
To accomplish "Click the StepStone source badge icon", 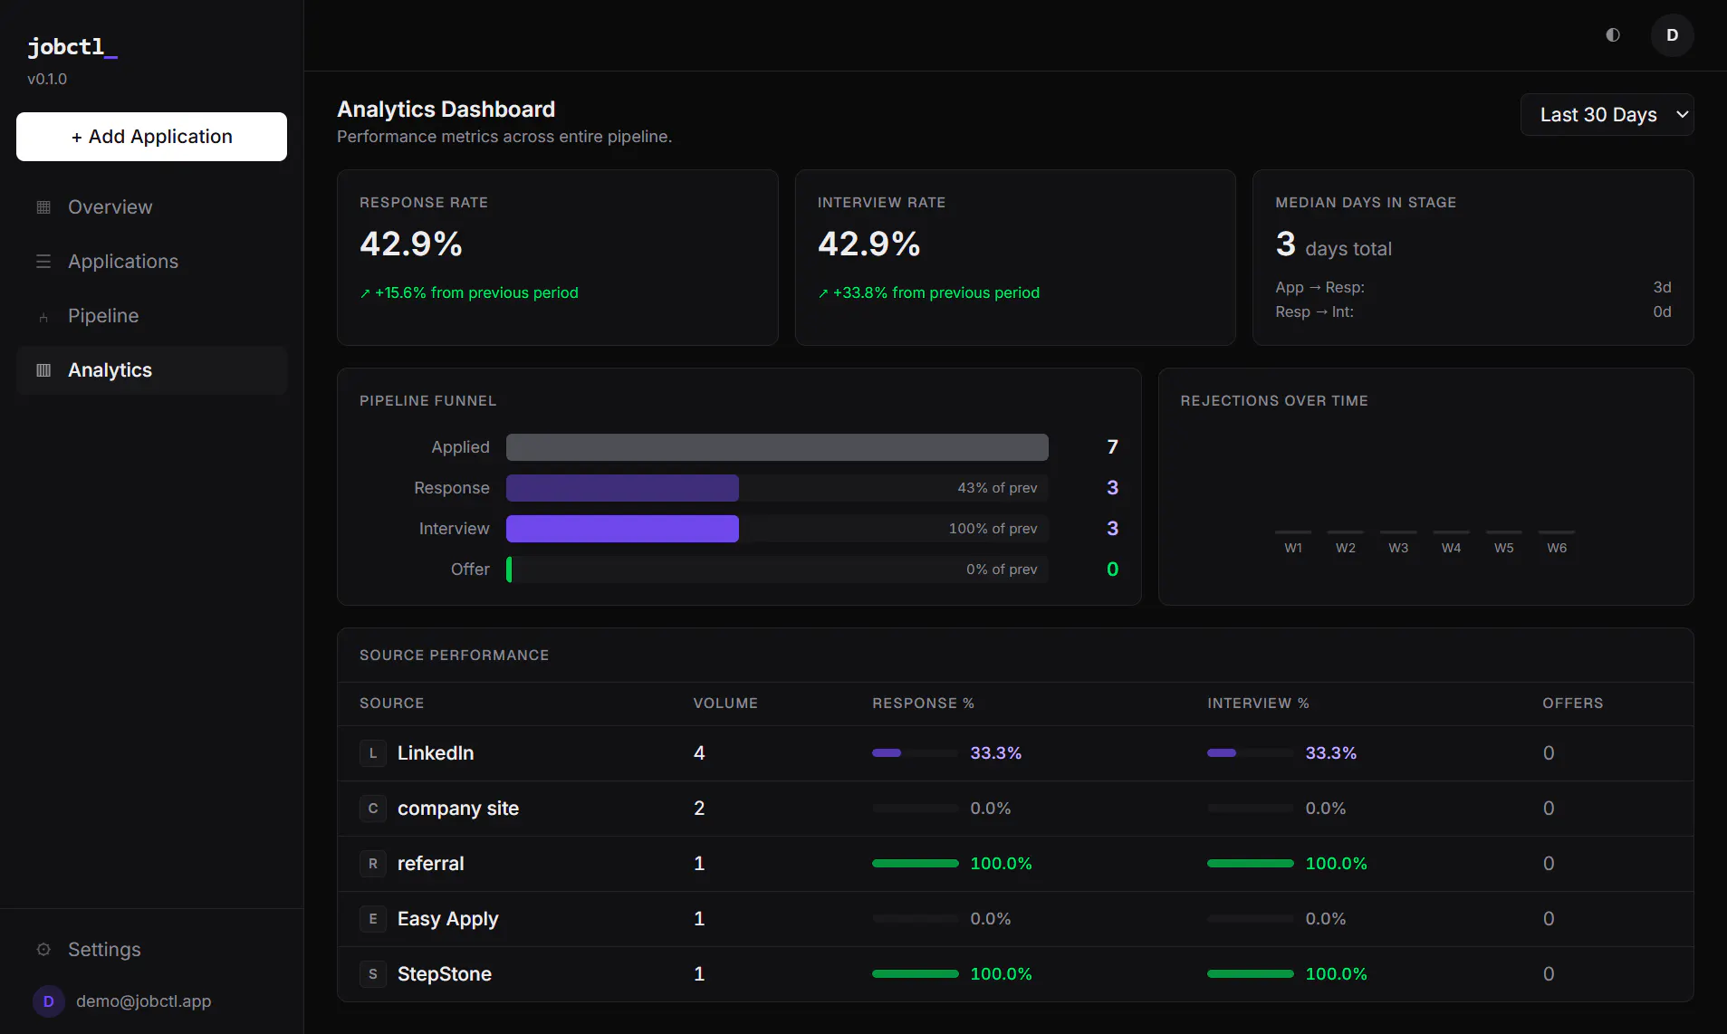I will point(373,974).
